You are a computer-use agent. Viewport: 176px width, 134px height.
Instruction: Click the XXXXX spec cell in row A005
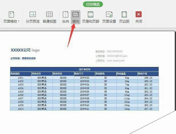point(63,92)
